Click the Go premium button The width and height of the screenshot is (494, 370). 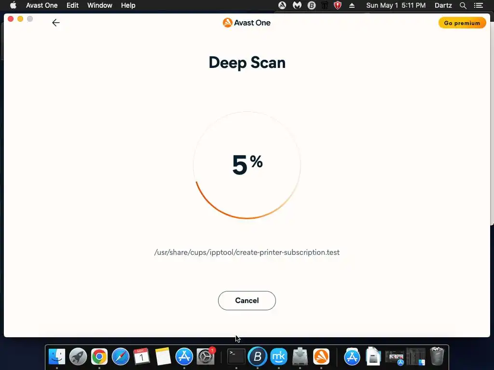[462, 23]
